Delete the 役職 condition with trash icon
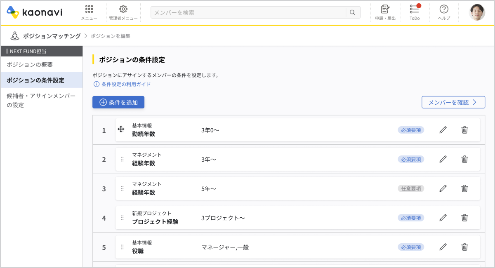This screenshot has width=495, height=268. click(x=464, y=247)
